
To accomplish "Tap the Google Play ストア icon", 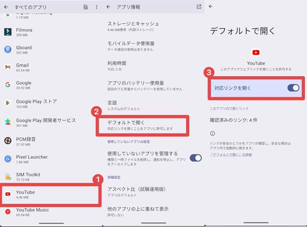I will (x=8, y=103).
